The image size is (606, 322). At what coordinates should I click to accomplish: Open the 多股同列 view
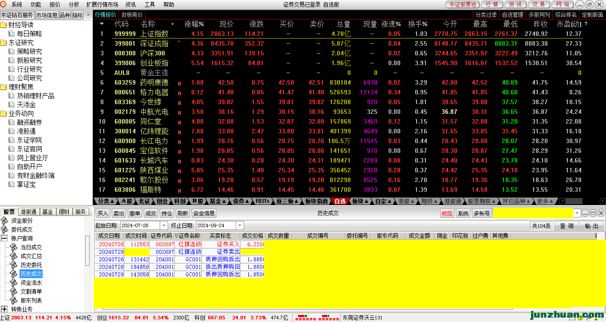point(539,15)
